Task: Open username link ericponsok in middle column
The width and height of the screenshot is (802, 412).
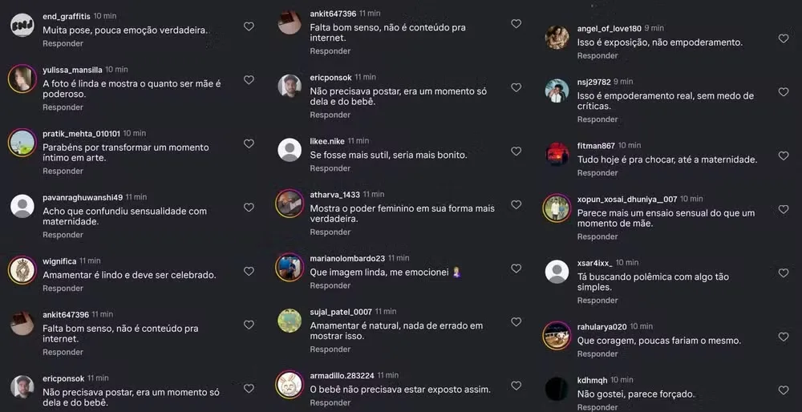Action: click(x=331, y=77)
